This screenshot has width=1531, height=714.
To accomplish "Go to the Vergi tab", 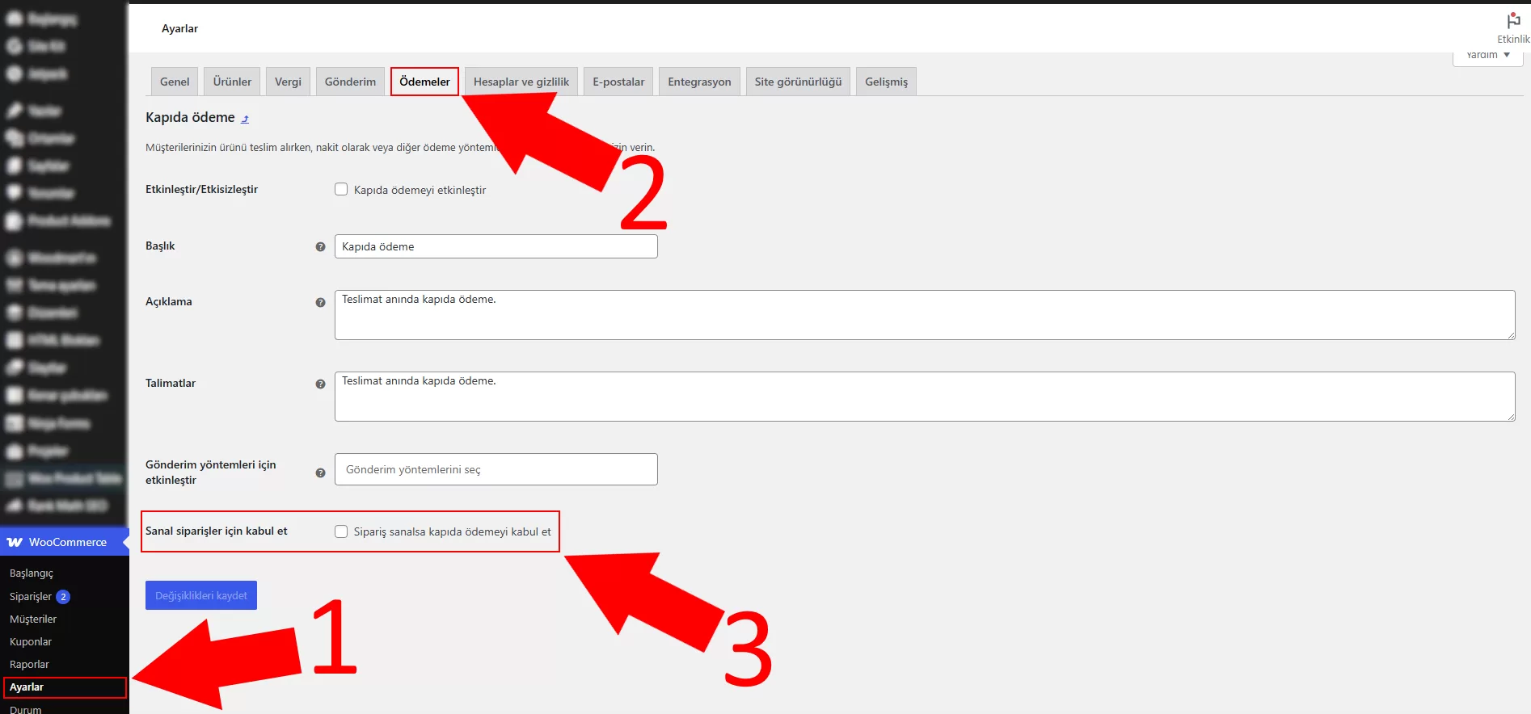I will point(288,82).
